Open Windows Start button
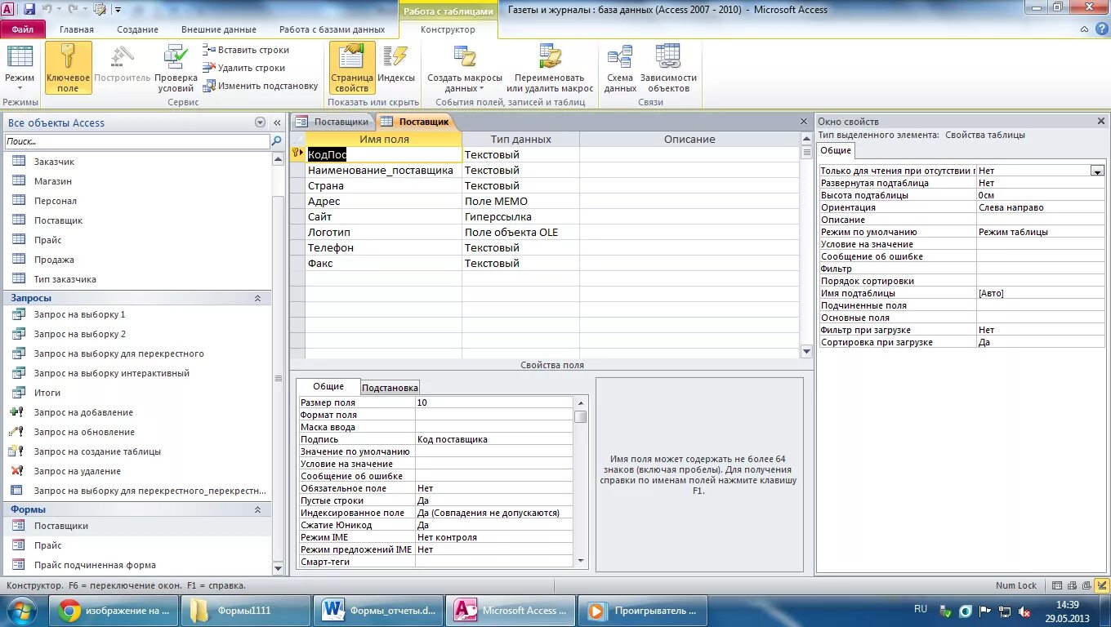The width and height of the screenshot is (1111, 627). click(21, 610)
